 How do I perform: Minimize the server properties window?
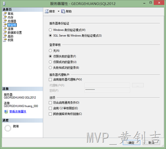pos(144,3)
